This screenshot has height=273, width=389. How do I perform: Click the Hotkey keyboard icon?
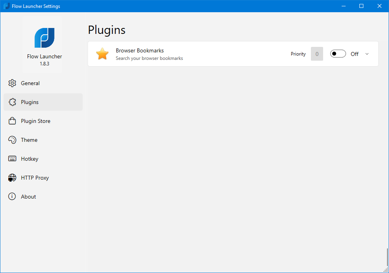pos(12,158)
